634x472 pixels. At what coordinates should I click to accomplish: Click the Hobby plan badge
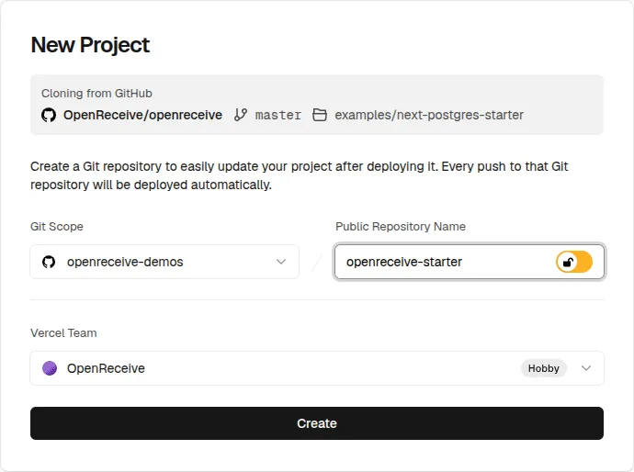(x=543, y=368)
